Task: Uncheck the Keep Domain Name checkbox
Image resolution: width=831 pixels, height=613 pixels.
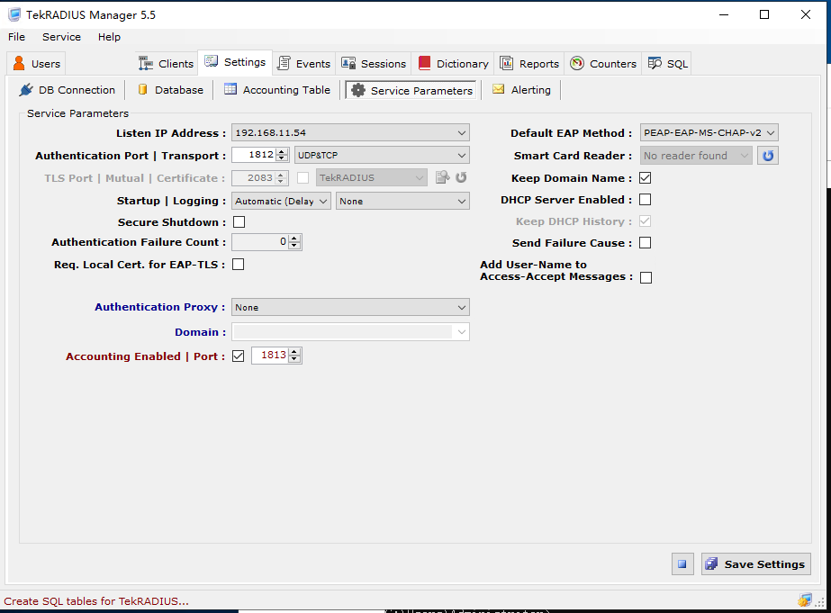Action: [x=645, y=178]
